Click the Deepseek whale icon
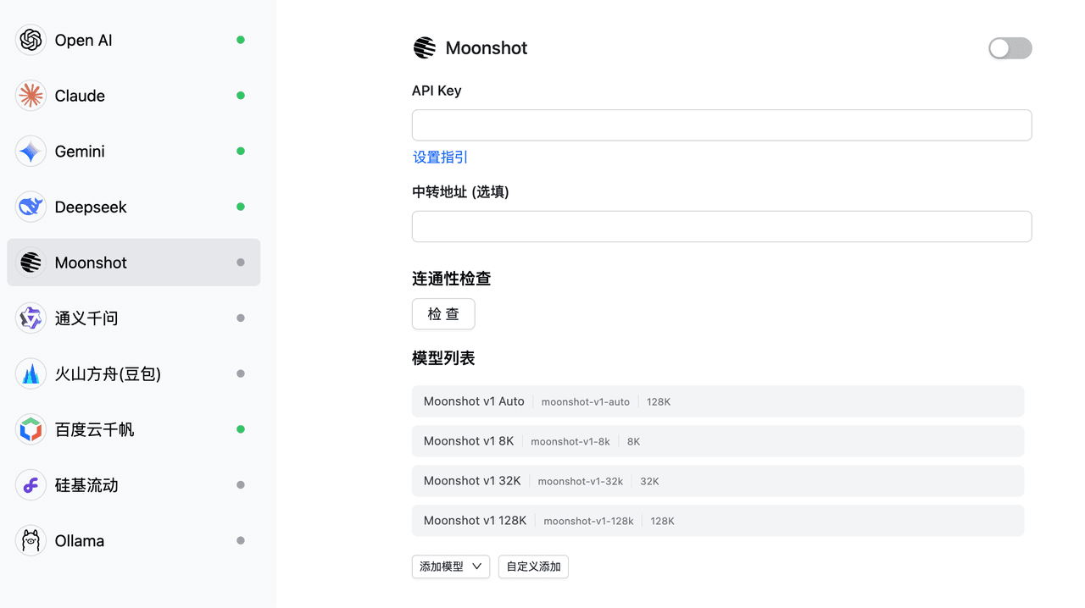 31,207
